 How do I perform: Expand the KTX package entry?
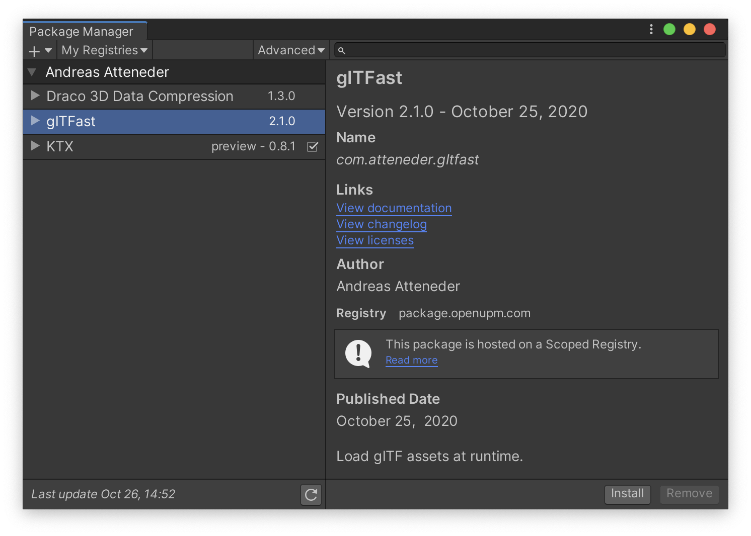(x=35, y=146)
